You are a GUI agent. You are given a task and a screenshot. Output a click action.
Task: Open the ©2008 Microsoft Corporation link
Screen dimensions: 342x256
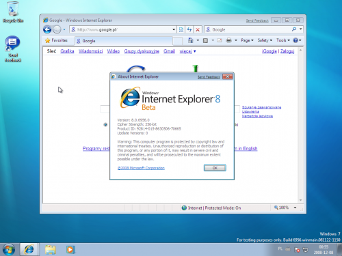(x=141, y=168)
